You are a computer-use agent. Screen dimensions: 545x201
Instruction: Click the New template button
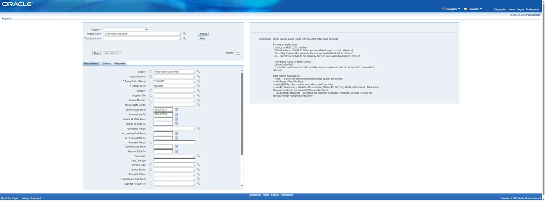point(202,38)
